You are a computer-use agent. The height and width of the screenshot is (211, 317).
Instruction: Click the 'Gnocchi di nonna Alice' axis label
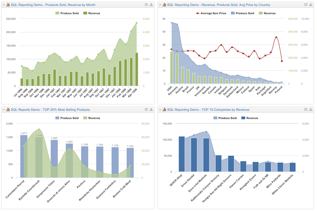point(59,192)
